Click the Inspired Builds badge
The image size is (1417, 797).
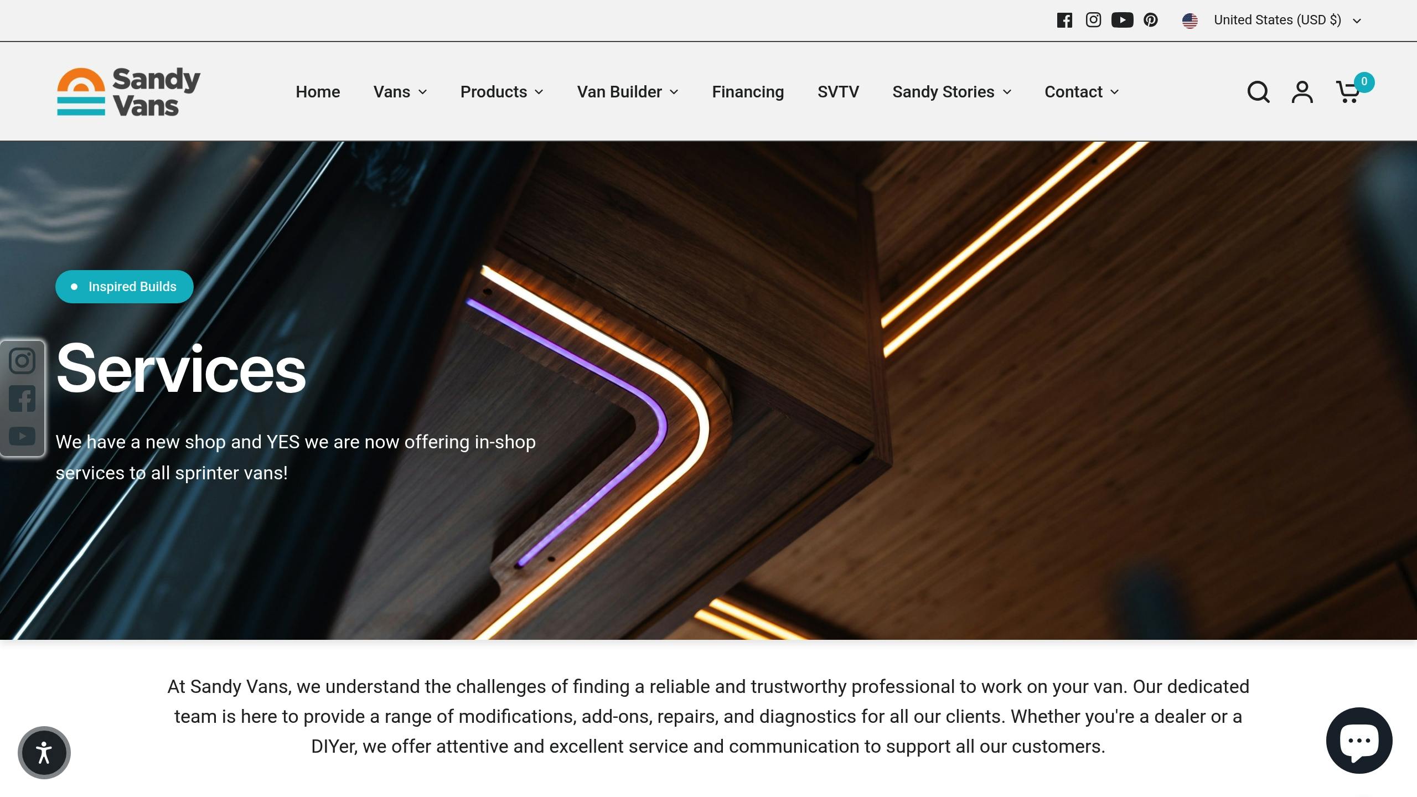click(x=124, y=287)
